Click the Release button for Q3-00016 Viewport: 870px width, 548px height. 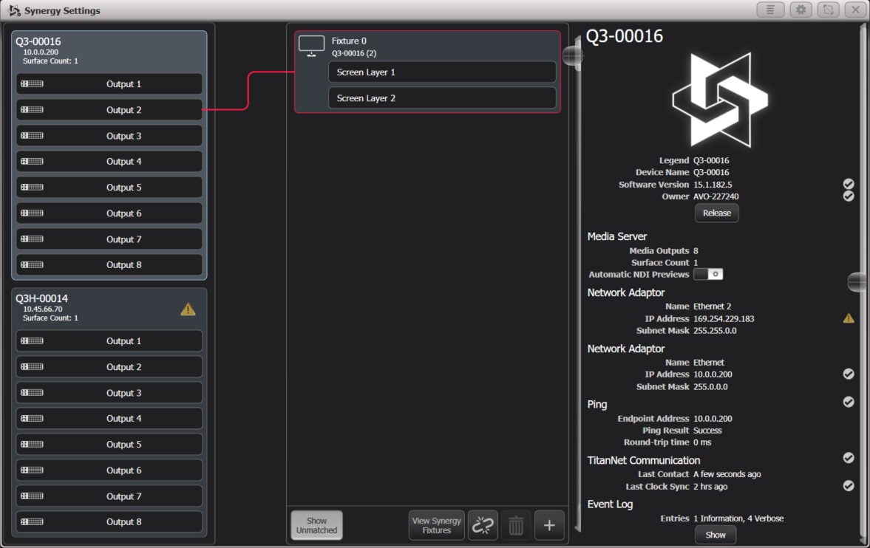(x=716, y=213)
